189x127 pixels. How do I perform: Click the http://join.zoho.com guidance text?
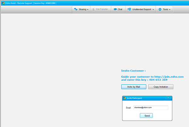169,77
